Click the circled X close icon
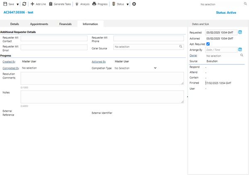249x175 pixels. 134,4
